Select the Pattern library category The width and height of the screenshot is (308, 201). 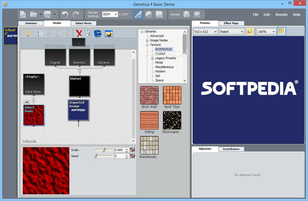160,71
